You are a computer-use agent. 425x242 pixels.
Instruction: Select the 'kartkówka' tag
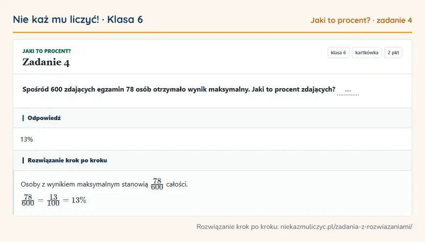click(367, 53)
